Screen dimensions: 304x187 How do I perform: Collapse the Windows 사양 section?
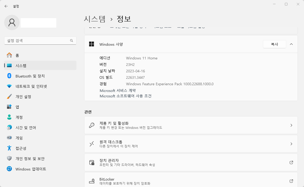point(291,44)
